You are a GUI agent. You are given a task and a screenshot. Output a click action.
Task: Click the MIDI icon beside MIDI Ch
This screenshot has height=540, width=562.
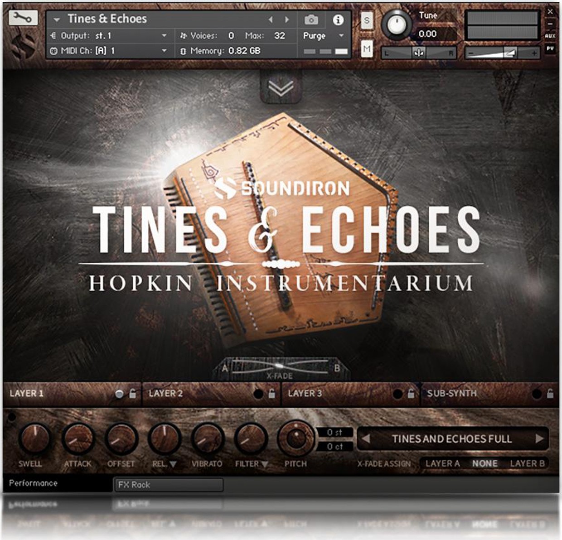[x=53, y=51]
